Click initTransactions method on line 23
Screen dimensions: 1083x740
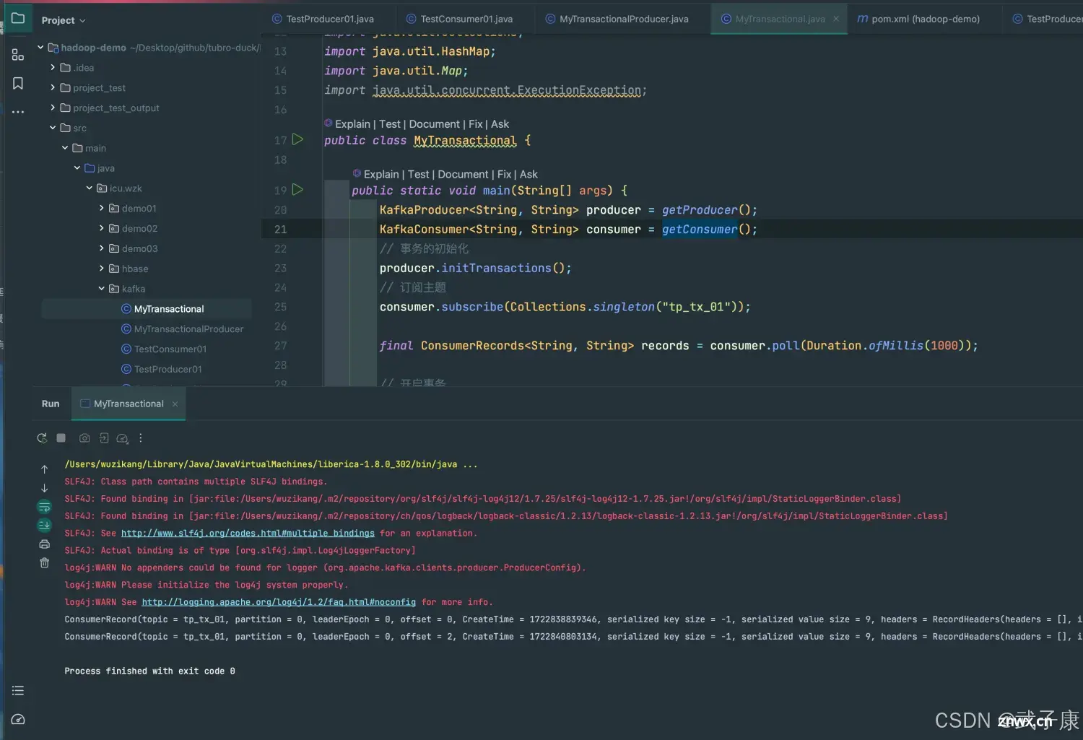[496, 269]
